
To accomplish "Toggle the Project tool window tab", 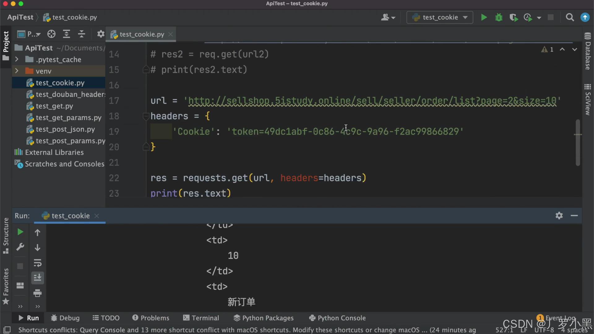I will tap(6, 46).
